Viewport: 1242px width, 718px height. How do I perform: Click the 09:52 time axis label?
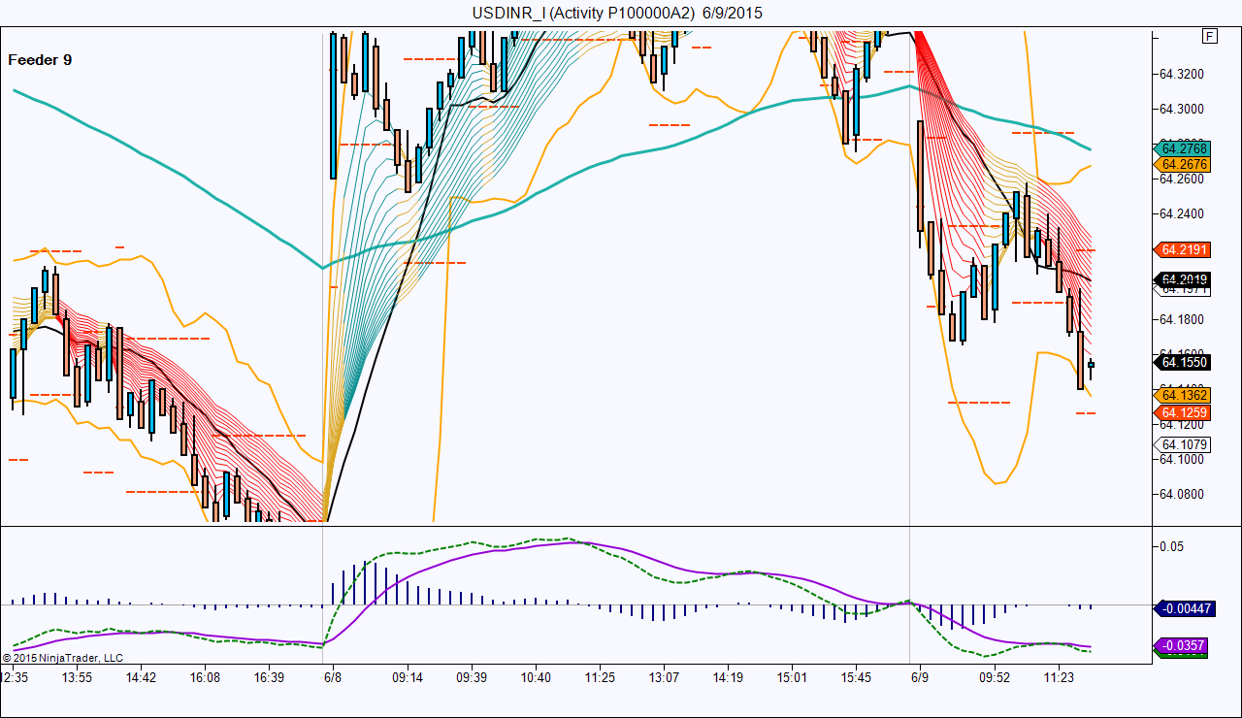(995, 677)
